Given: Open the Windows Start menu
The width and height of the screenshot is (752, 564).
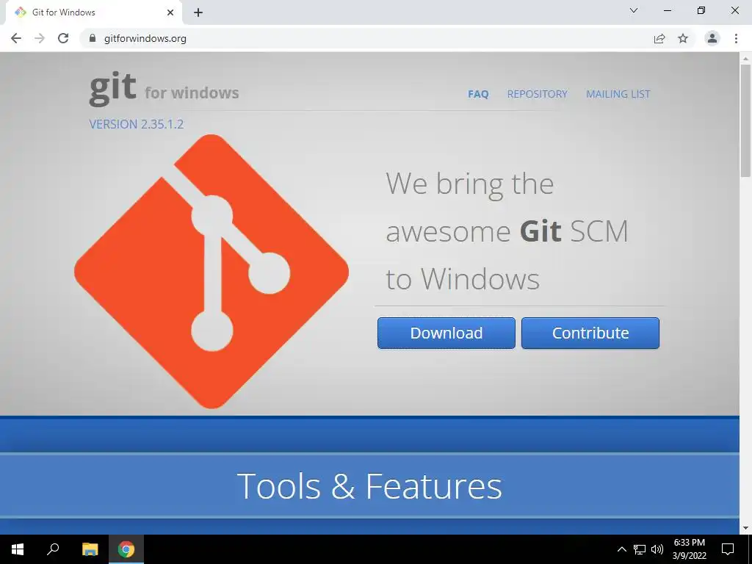Looking at the screenshot, I should coord(18,549).
